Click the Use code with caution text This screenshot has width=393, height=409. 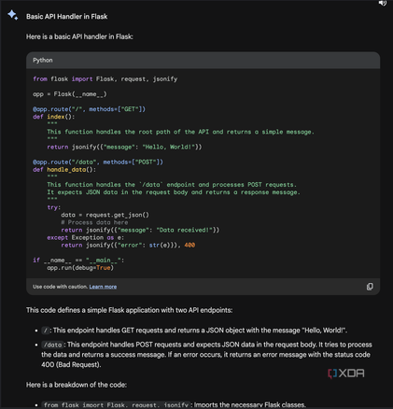[61, 287]
